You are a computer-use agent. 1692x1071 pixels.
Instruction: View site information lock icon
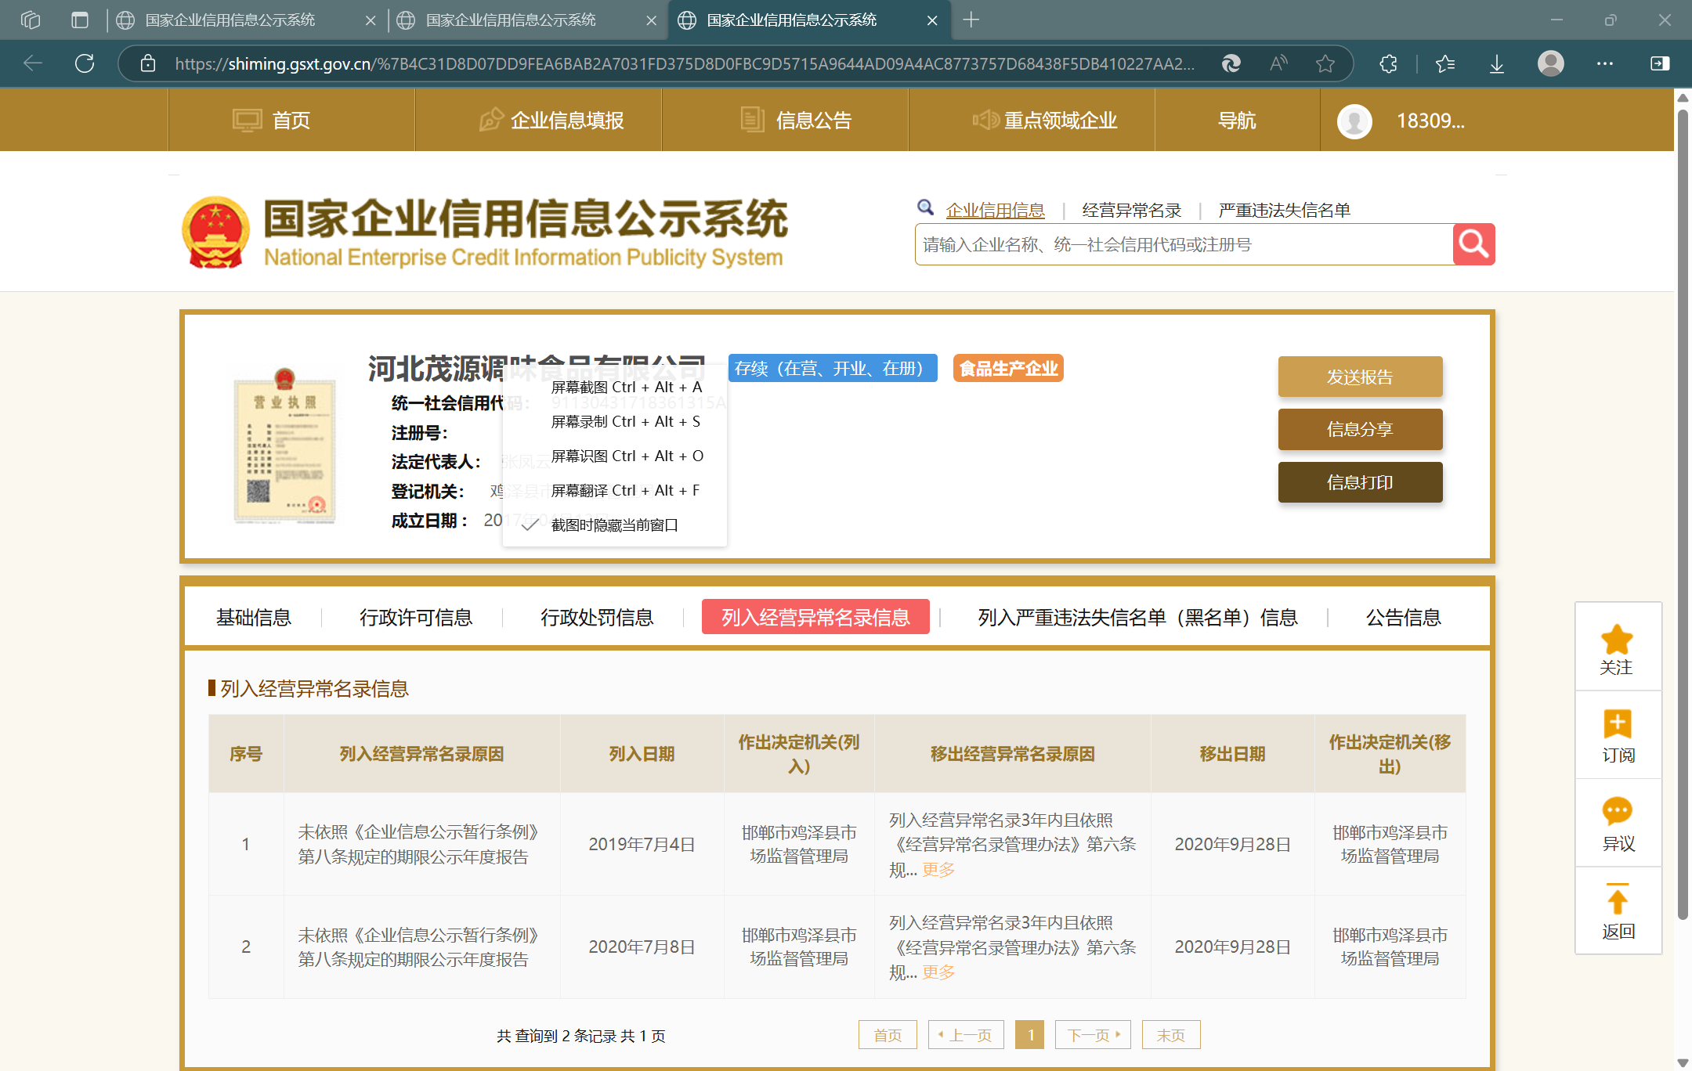148,63
